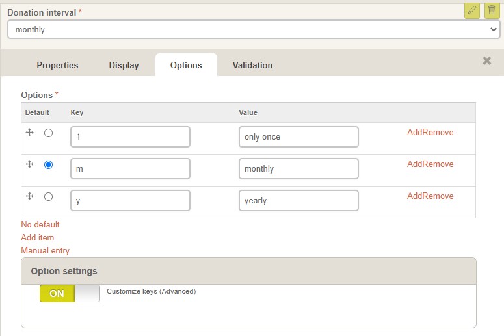
Task: Click AddRemove link on the yearly row
Action: (x=430, y=196)
